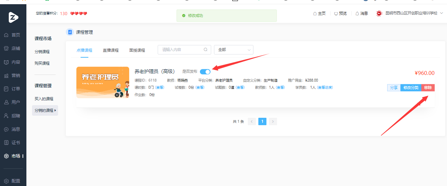Image resolution: width=447 pixels, height=186 pixels.
Task: View details link for 试题数
Action: tap(240, 87)
